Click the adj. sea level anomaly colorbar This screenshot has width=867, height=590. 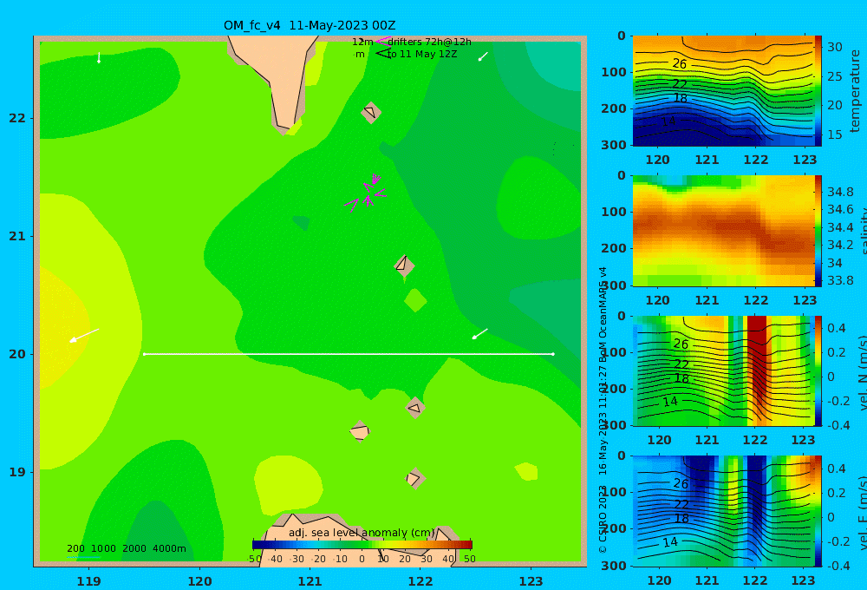tap(362, 545)
